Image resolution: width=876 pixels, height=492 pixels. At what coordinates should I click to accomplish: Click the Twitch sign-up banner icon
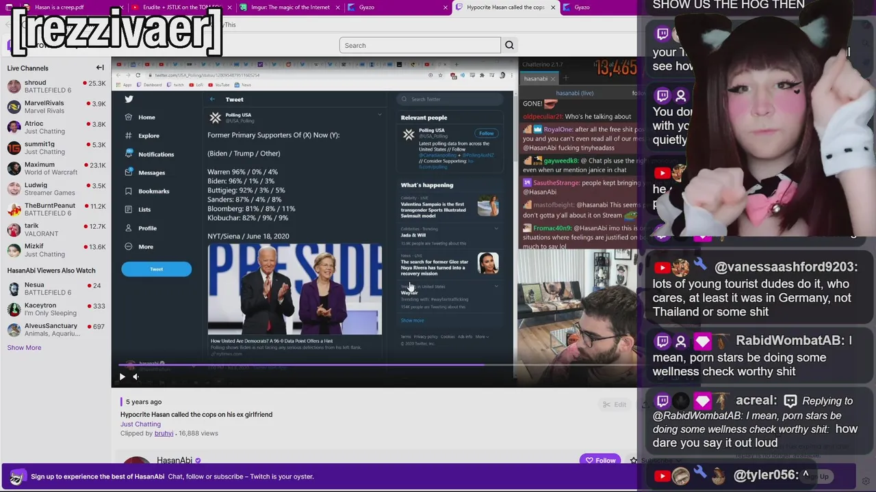coord(16,476)
